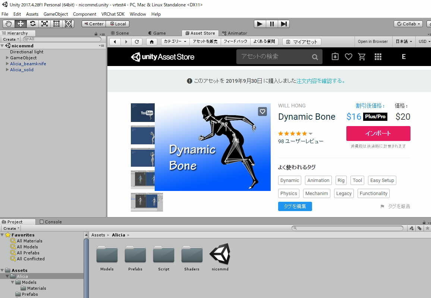Add Dynamic Bone to favorites heart
The height and width of the screenshot is (298, 431).
[262, 112]
